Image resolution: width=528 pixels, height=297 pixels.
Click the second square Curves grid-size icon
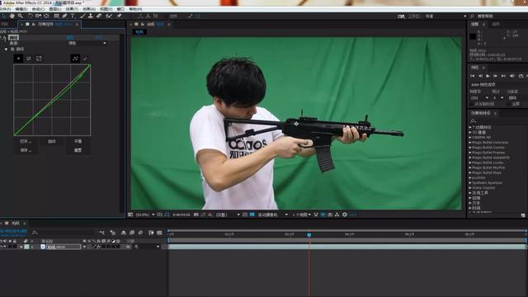point(29,59)
